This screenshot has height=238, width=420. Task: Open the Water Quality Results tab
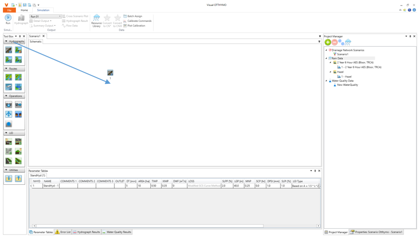click(116, 232)
